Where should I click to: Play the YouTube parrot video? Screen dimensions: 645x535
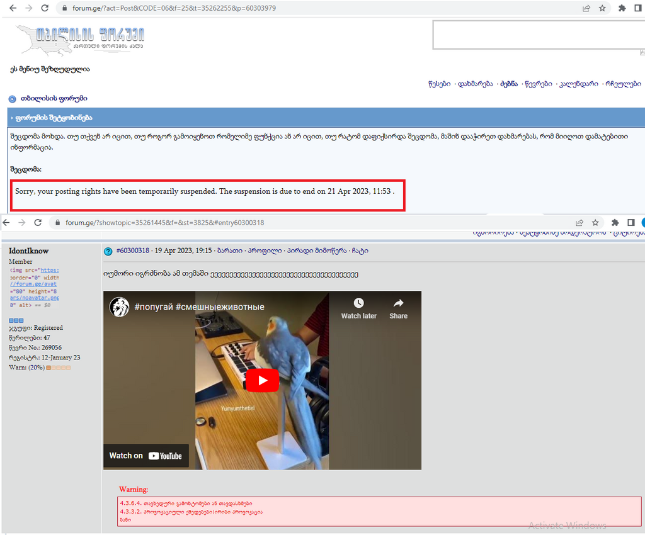point(263,381)
